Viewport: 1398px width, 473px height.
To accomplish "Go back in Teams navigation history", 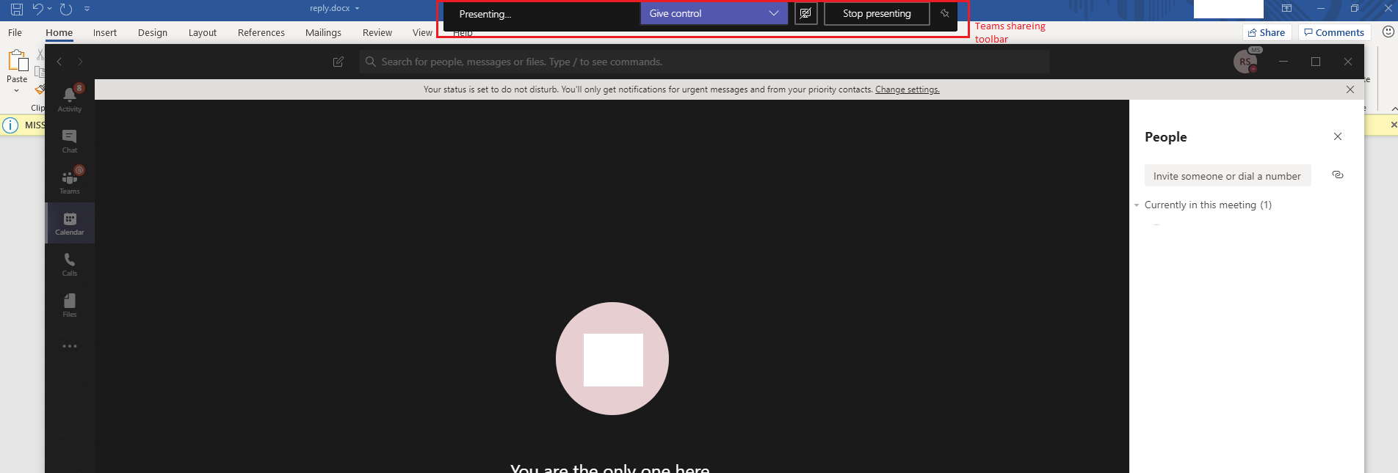I will pos(59,62).
